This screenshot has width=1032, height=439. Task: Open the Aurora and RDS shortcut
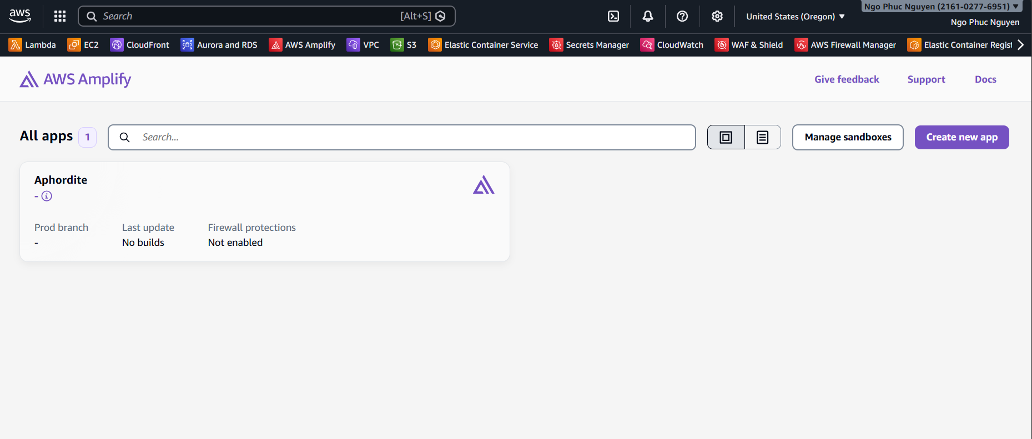(x=219, y=45)
